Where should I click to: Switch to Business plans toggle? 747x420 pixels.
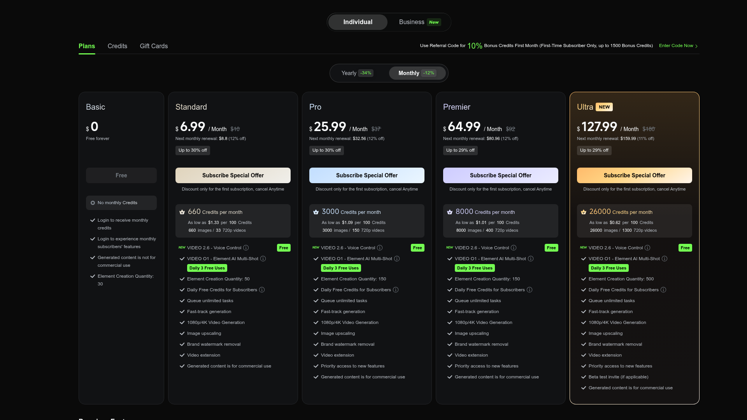(419, 22)
